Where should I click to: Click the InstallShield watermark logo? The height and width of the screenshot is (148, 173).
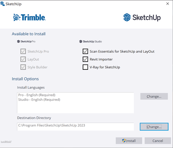pyautogui.click(x=6, y=142)
